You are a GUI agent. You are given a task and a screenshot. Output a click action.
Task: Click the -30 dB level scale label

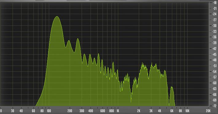tap(215, 26)
